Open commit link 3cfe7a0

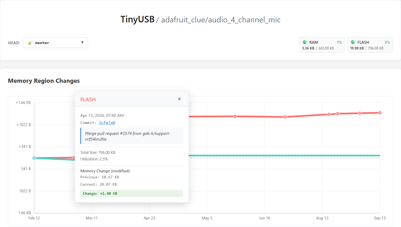click(x=107, y=123)
